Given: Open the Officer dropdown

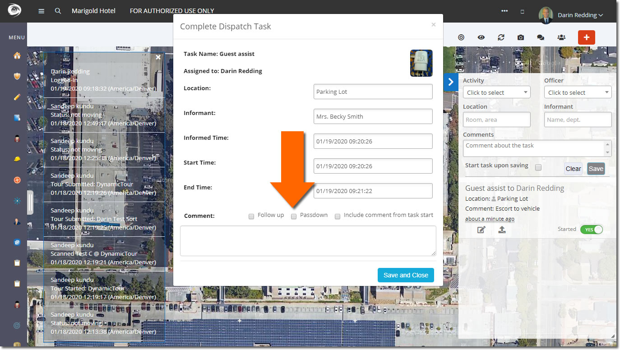Looking at the screenshot, I should tap(578, 92).
